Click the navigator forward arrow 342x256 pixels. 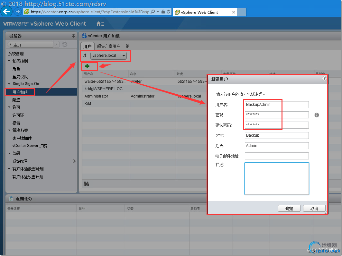pyautogui.click(x=56, y=45)
